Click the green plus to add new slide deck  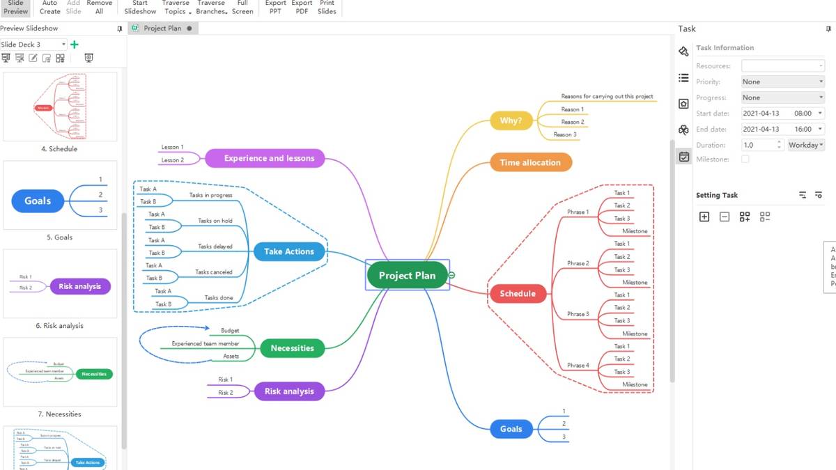click(74, 44)
